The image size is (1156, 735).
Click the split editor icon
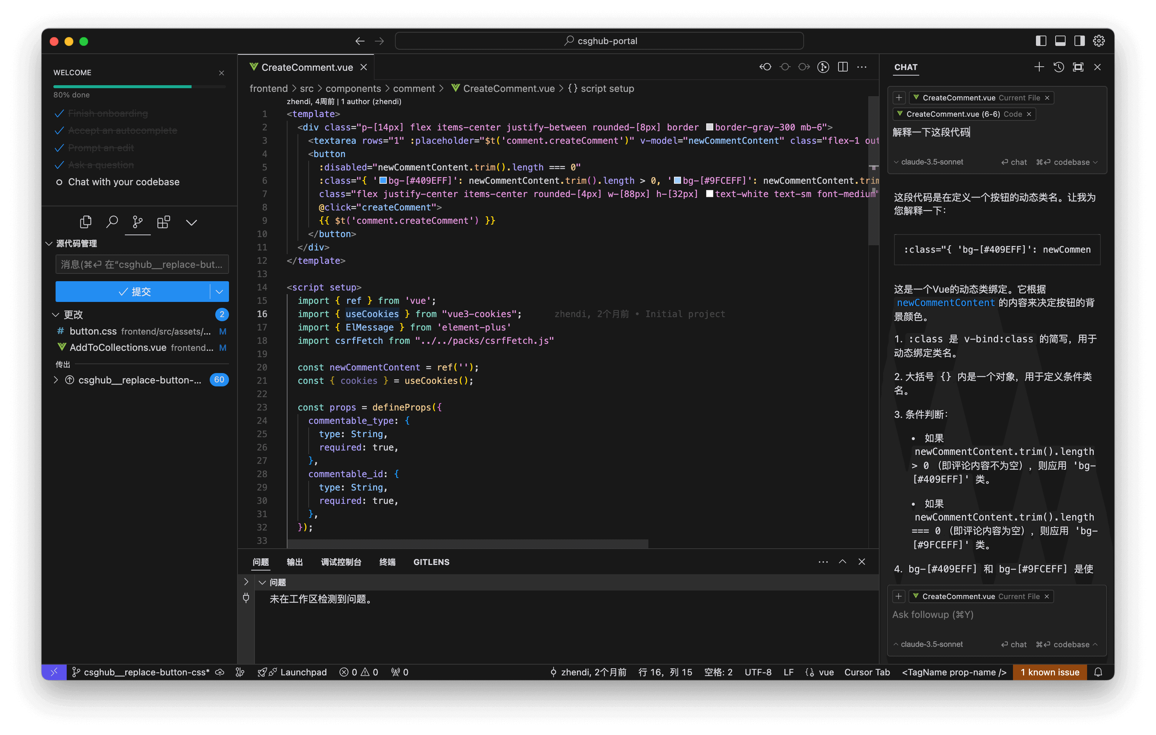(x=843, y=67)
